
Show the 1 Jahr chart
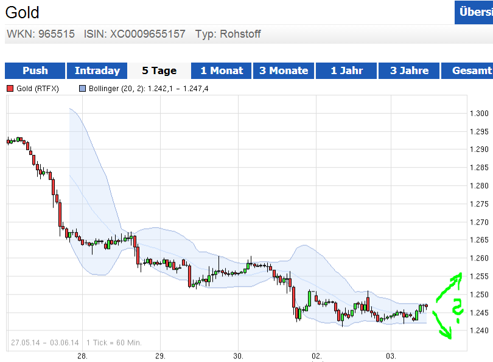tap(346, 70)
